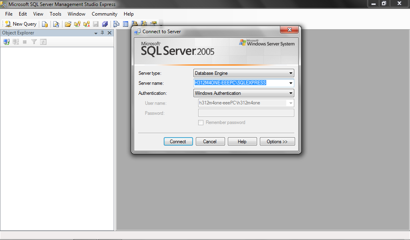The image size is (410, 240).
Task: Close the Object Explorer panel
Action: (x=109, y=33)
